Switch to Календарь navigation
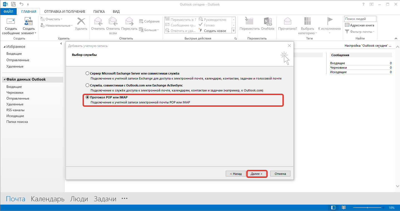 48,199
